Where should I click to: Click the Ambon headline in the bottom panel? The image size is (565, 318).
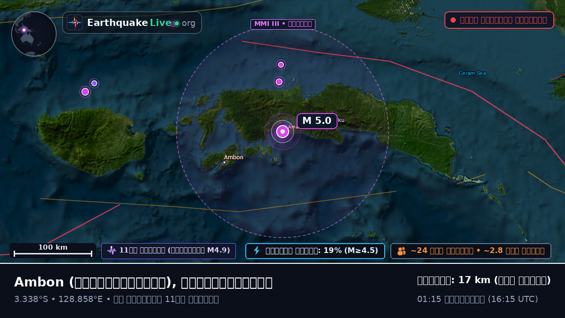point(143,282)
